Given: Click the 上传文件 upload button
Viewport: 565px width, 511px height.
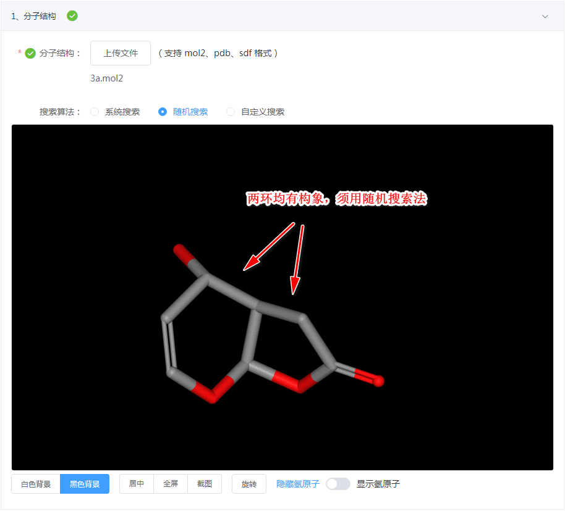Looking at the screenshot, I should (x=120, y=53).
